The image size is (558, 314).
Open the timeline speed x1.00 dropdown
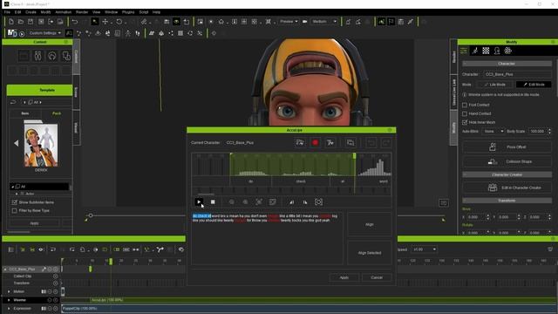(x=424, y=249)
